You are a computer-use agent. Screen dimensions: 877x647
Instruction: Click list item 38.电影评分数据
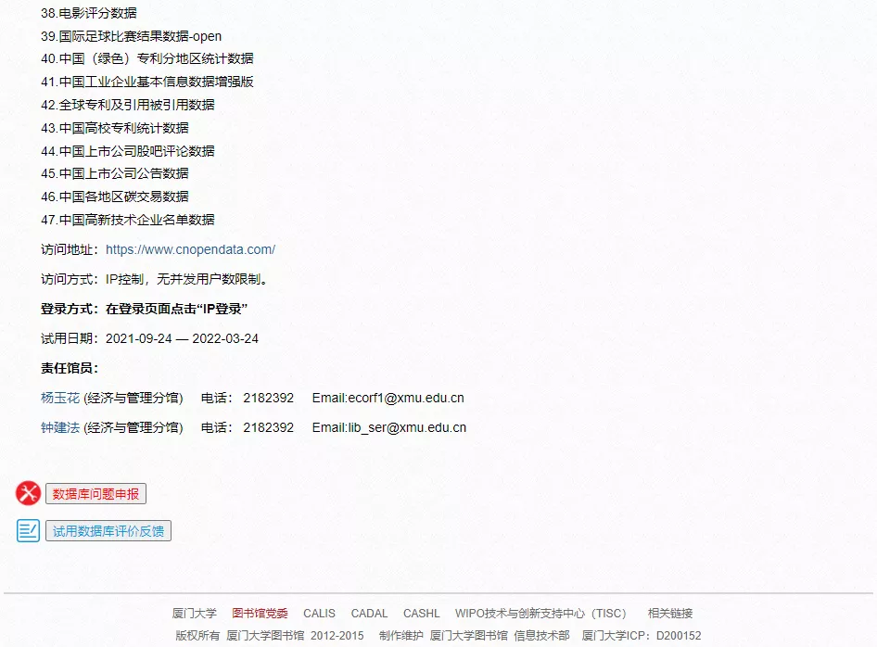89,13
